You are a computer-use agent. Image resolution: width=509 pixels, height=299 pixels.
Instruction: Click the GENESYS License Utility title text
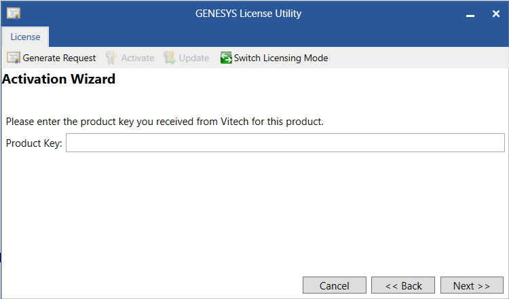click(248, 14)
